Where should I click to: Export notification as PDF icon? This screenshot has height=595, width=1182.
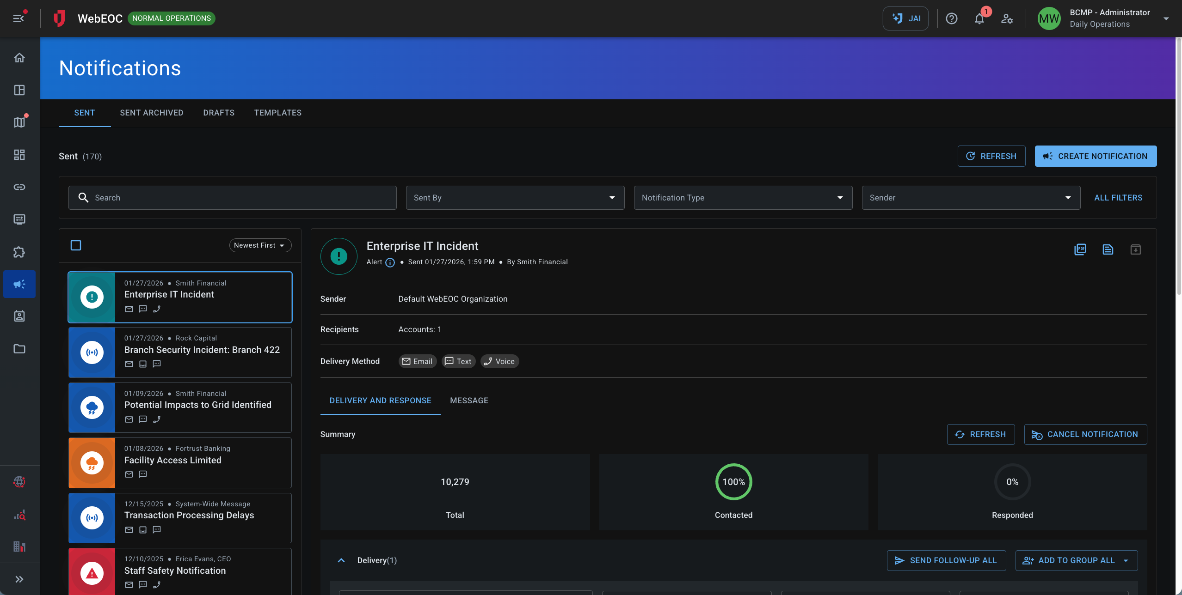click(1080, 249)
